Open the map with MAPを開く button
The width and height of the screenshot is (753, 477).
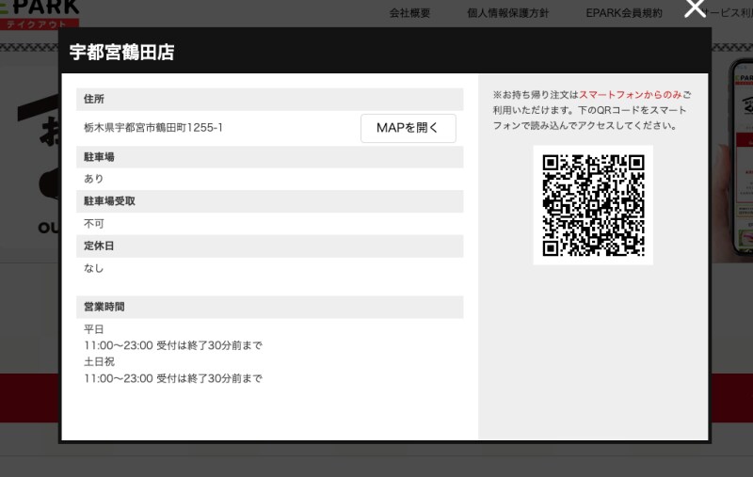[409, 128]
